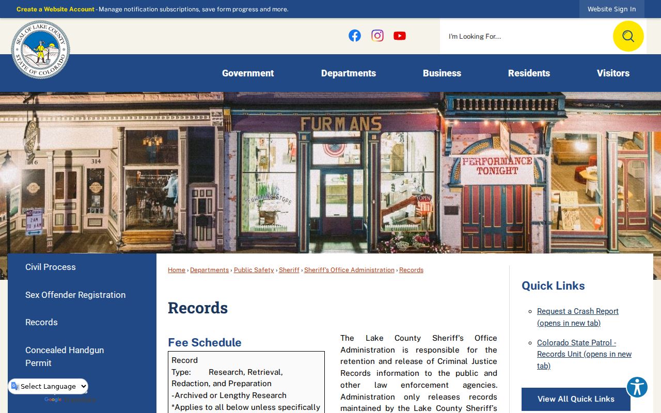The height and width of the screenshot is (413, 661).
Task: Open Colorado State Patrol Records Unit link
Action: click(584, 354)
